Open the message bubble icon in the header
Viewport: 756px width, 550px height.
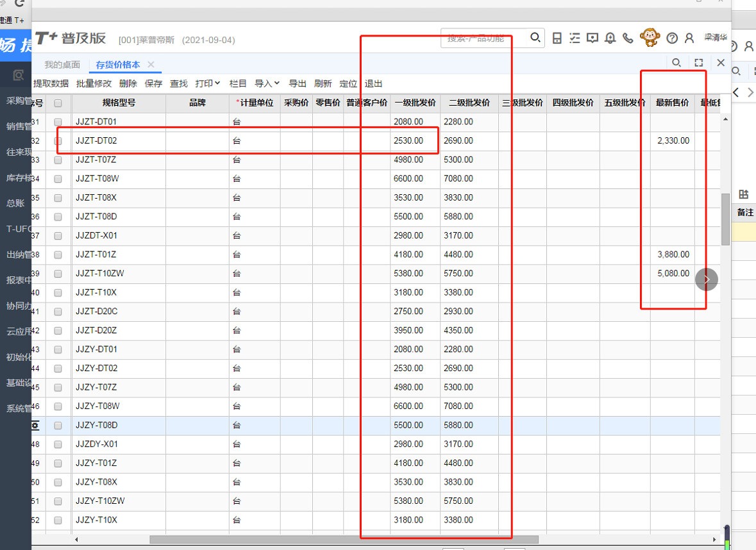pos(592,38)
